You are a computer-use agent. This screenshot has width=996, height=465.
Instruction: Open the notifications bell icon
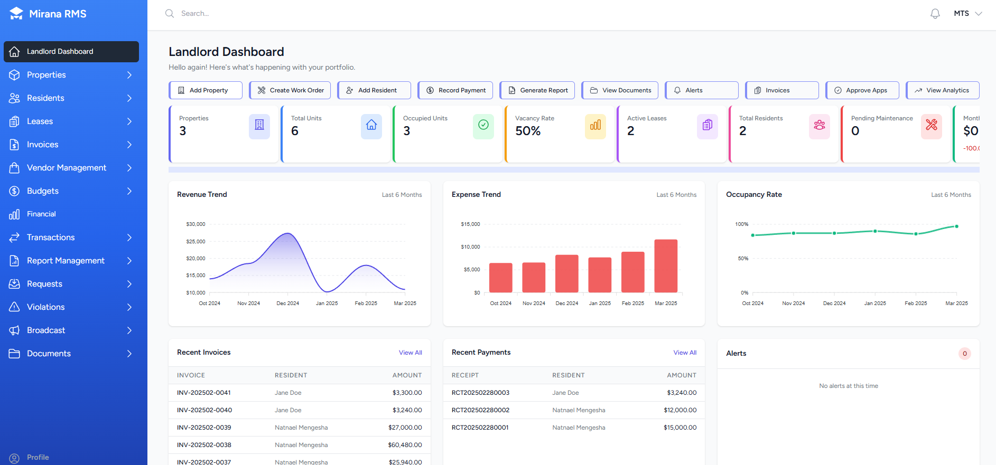[x=935, y=14]
